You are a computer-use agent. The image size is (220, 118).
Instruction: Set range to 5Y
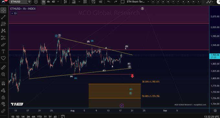pos(50,117)
